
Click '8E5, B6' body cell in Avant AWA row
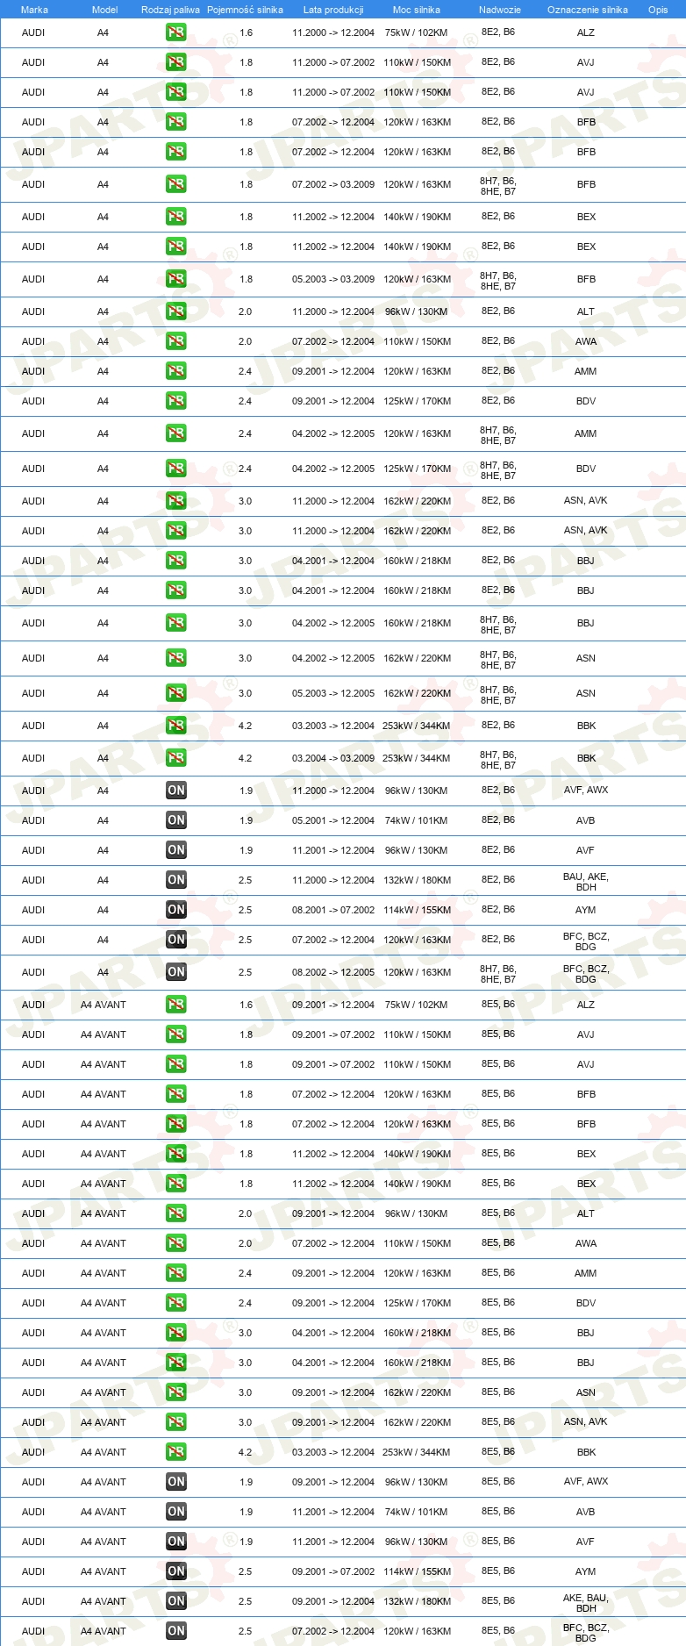coord(498,1243)
